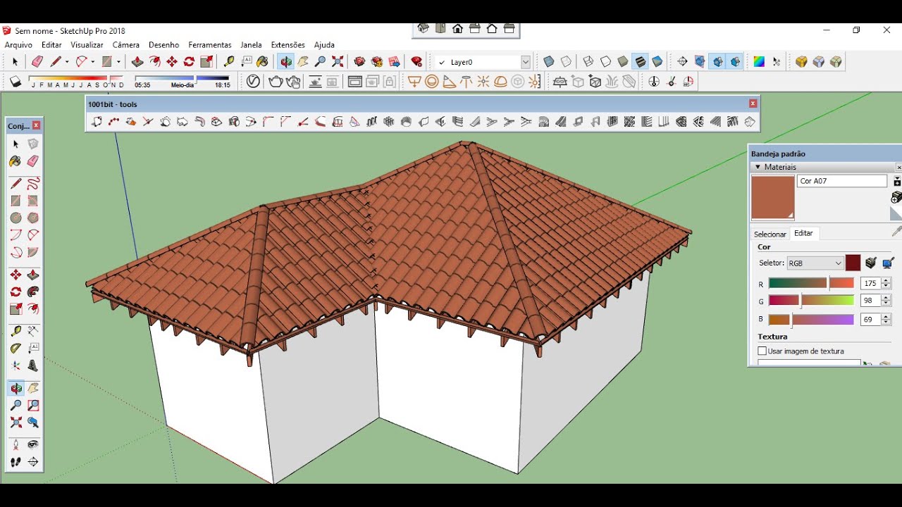Increment the B value stepper
Image resolution: width=902 pixels, height=507 pixels.
pyautogui.click(x=886, y=317)
